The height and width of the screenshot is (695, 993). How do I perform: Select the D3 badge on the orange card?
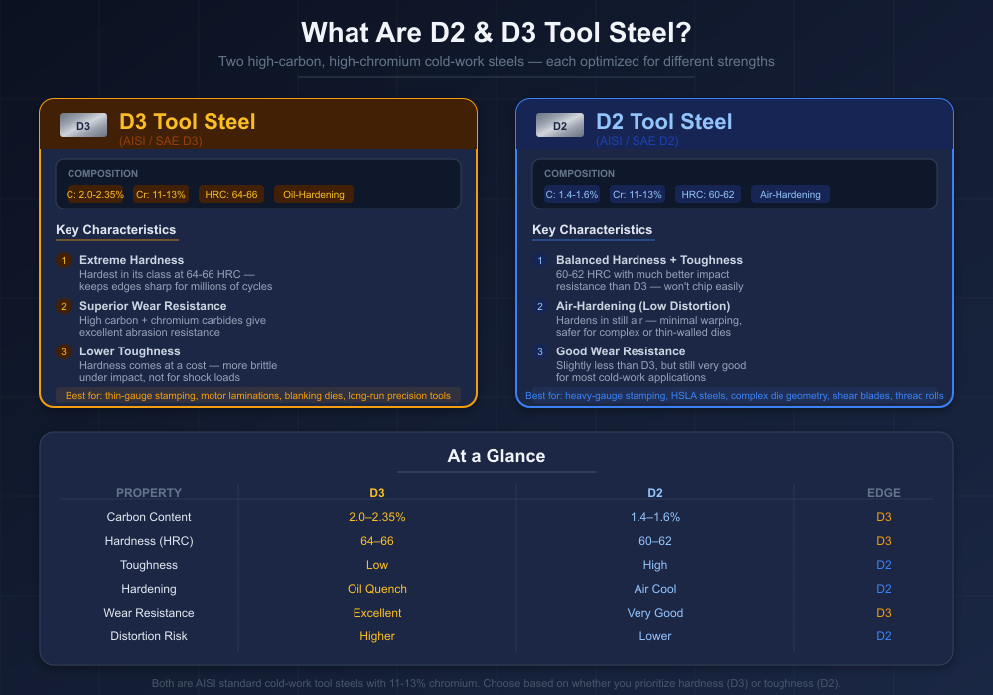83,125
